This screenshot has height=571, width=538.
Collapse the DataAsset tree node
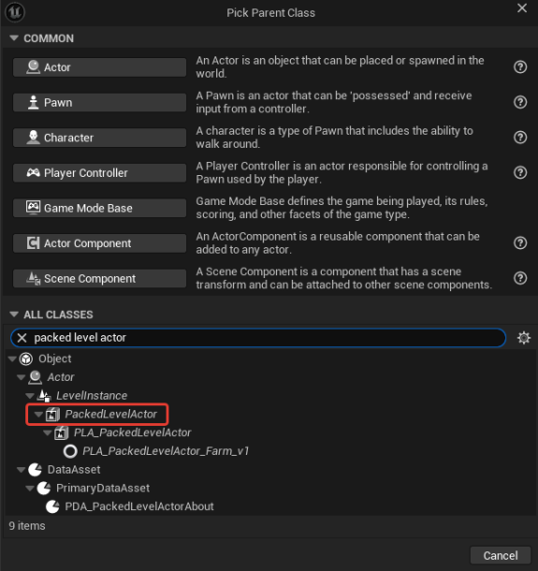coord(22,470)
